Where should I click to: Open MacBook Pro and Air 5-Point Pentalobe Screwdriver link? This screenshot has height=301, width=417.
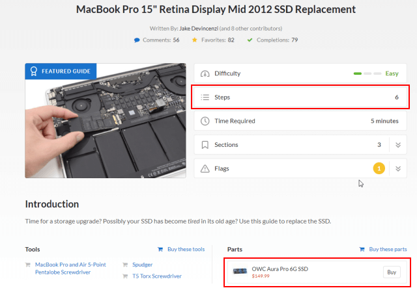pyautogui.click(x=70, y=268)
